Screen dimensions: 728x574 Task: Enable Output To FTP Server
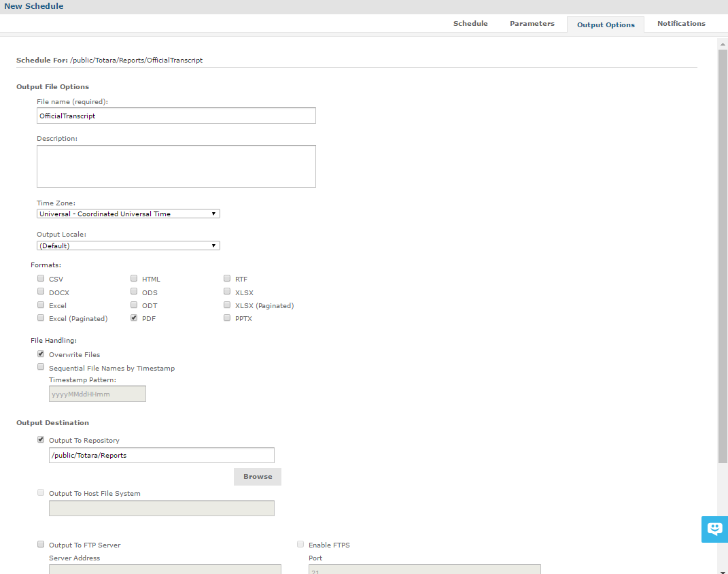[x=41, y=545]
